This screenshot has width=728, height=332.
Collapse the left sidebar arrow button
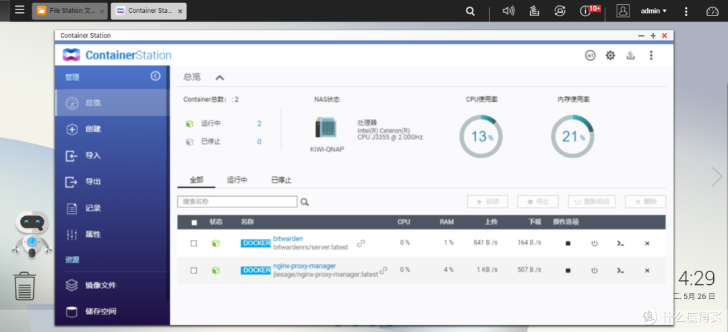[x=156, y=76]
